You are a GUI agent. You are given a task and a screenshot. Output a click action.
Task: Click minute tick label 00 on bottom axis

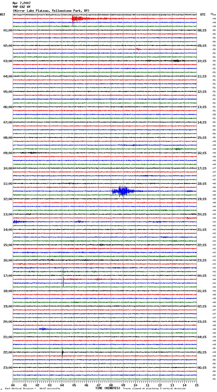tap(13, 385)
